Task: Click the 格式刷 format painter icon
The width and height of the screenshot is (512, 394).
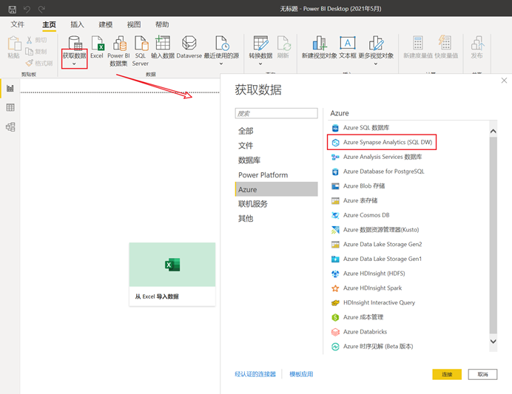Action: coord(30,63)
